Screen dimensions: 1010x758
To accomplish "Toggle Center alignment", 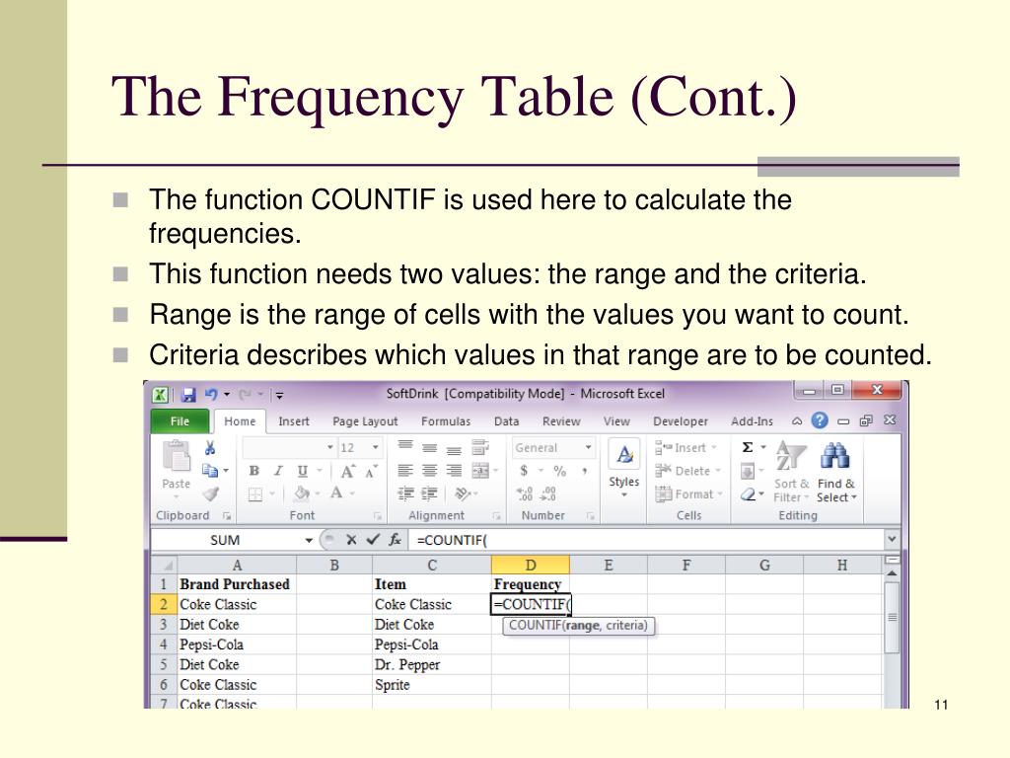I will [430, 471].
